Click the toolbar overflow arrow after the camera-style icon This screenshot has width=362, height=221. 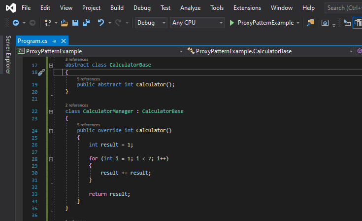point(334,25)
